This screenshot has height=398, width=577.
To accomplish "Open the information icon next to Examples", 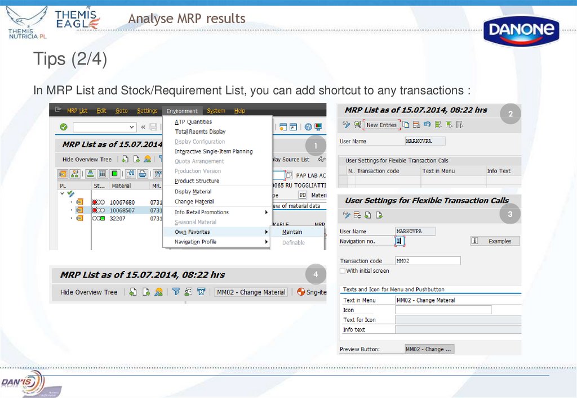I will pos(476,241).
